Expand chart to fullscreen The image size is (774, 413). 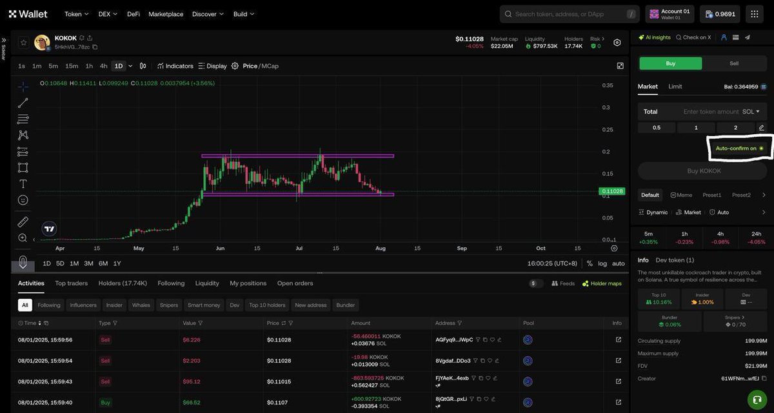(620, 66)
